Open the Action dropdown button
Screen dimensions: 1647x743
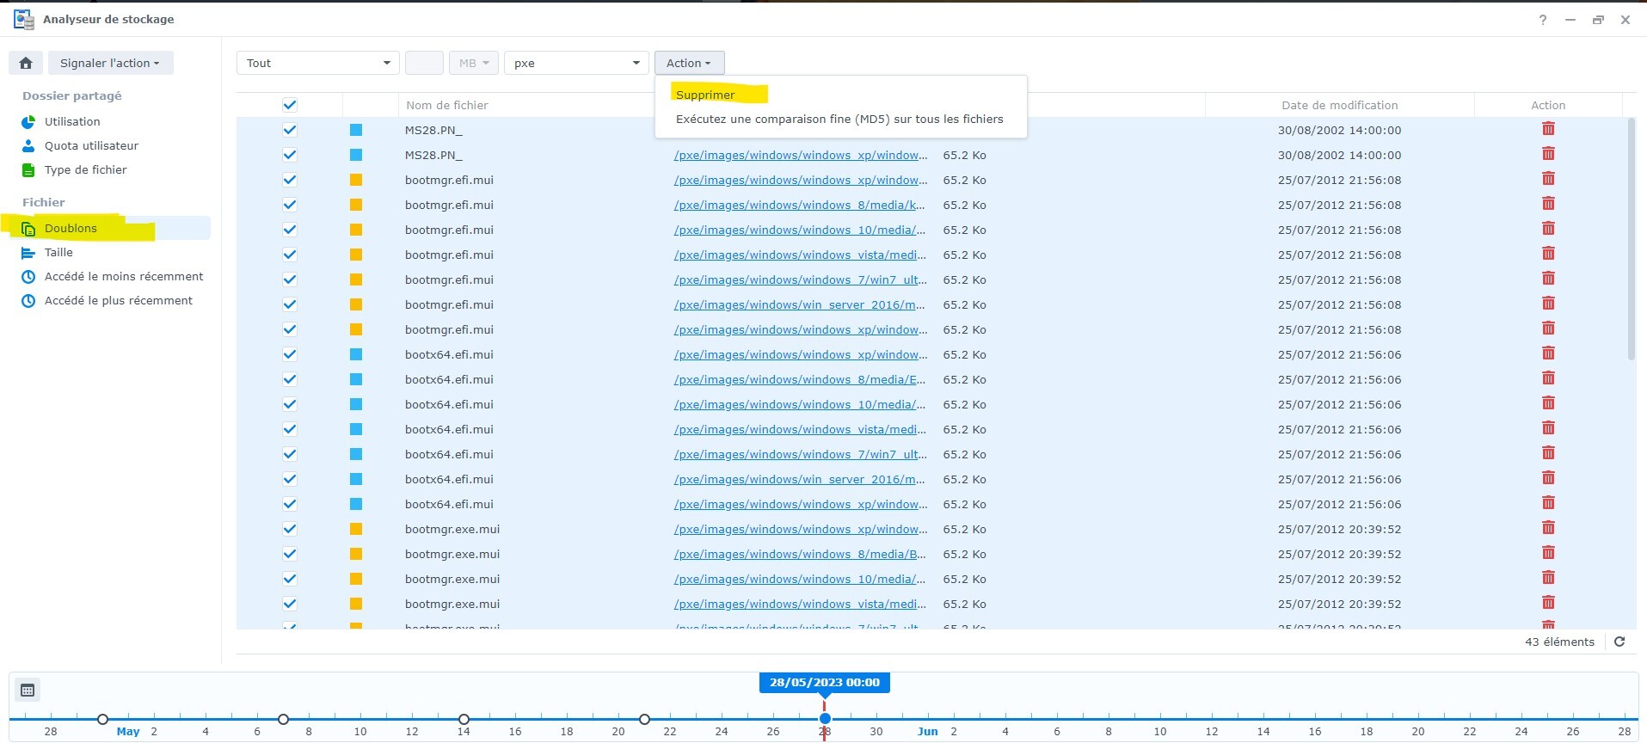689,63
